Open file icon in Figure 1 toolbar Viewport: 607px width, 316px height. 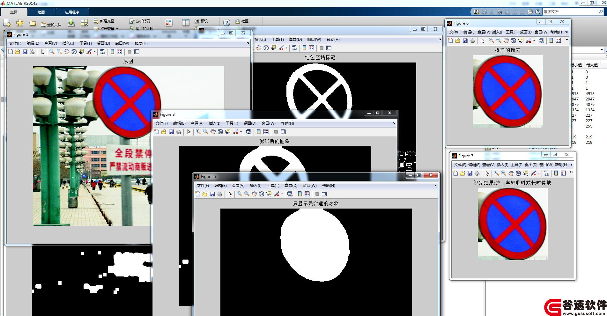18,52
